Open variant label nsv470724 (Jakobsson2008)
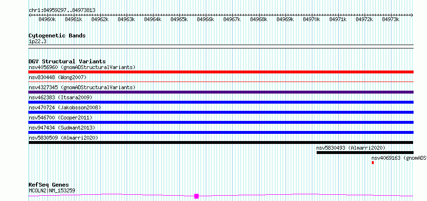Viewport: 427px width, 201px height. click(x=65, y=107)
